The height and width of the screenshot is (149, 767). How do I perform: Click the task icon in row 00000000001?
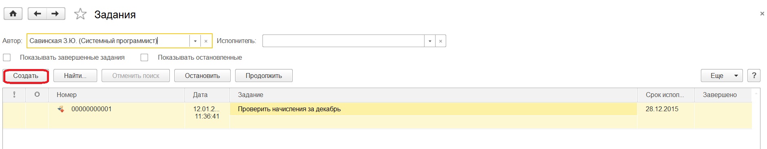pos(61,109)
